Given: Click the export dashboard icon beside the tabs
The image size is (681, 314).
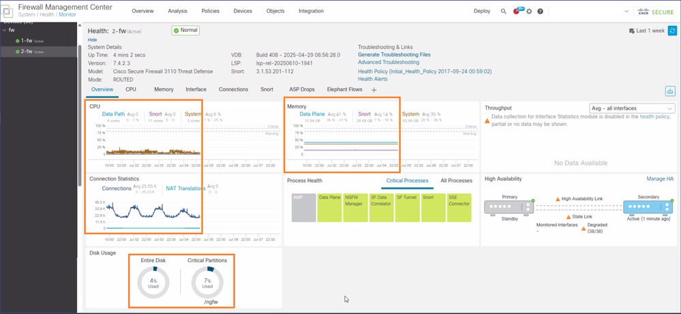Looking at the screenshot, I should [669, 91].
